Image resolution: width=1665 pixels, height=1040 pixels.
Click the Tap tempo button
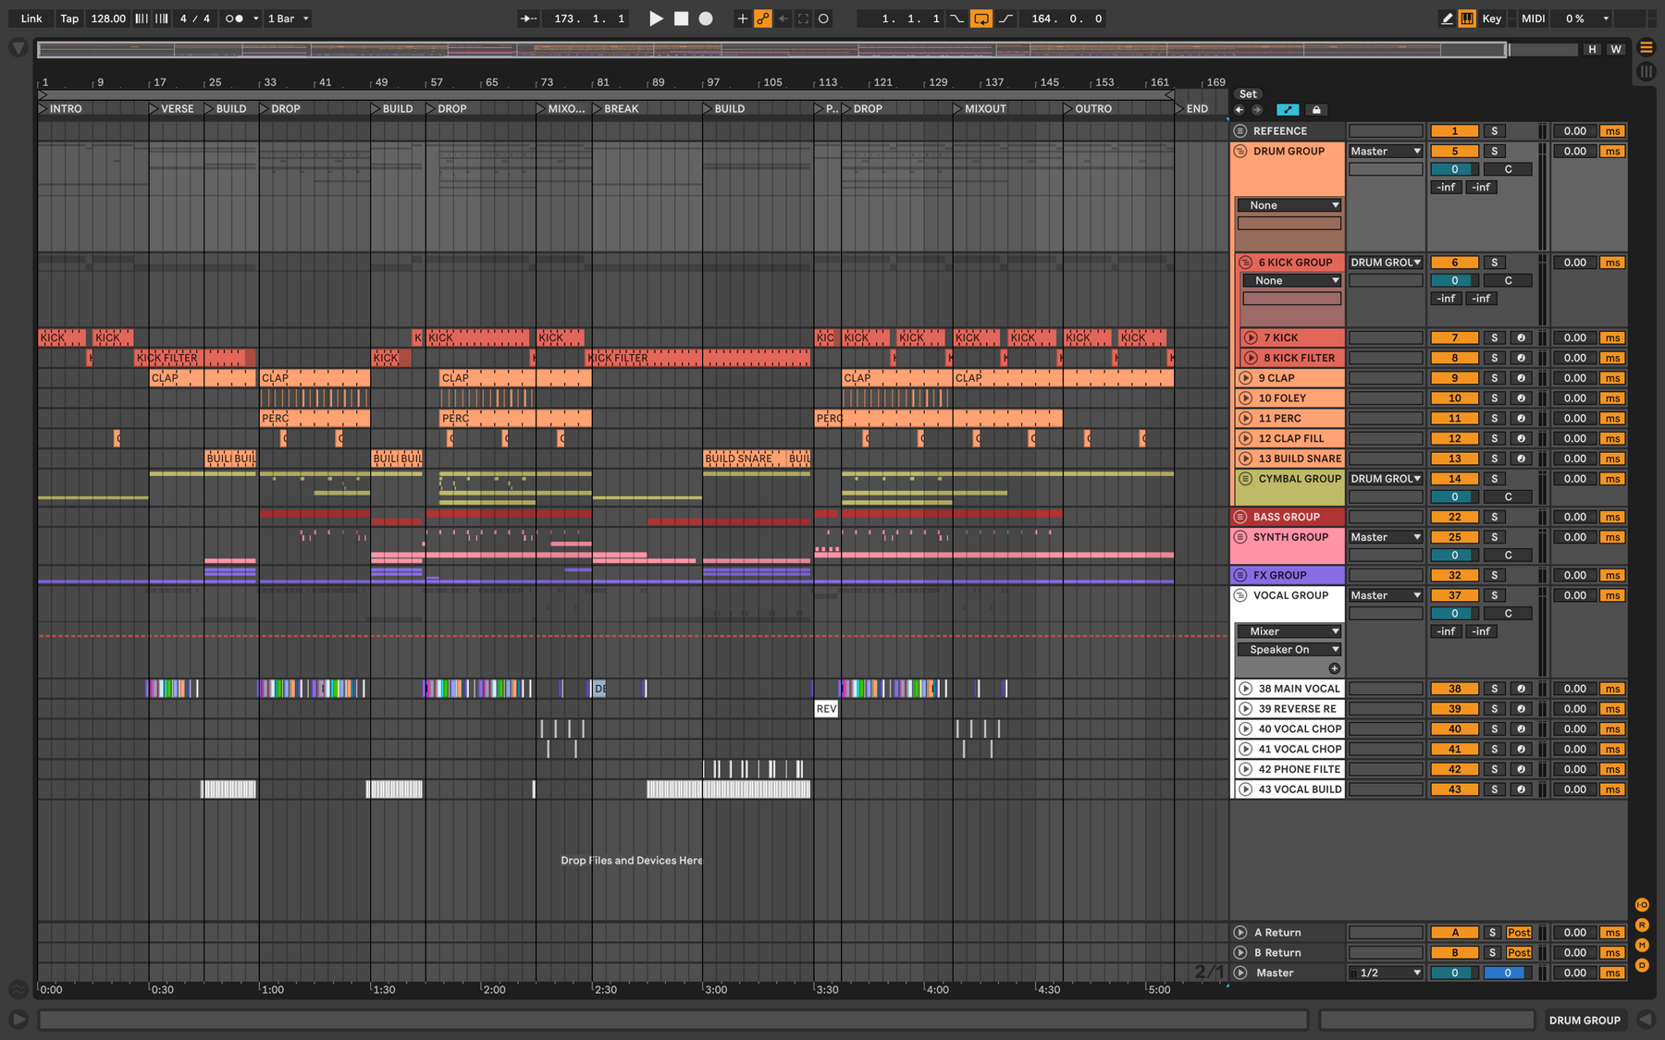tap(69, 18)
